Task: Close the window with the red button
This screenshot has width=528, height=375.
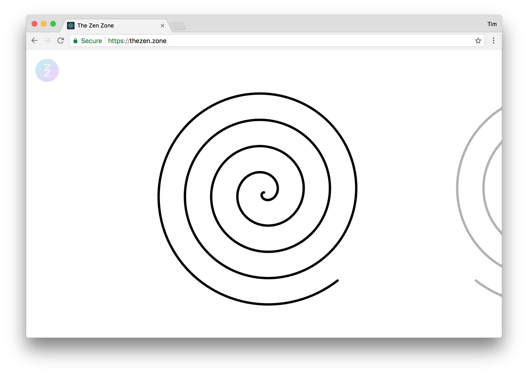Action: coord(34,24)
